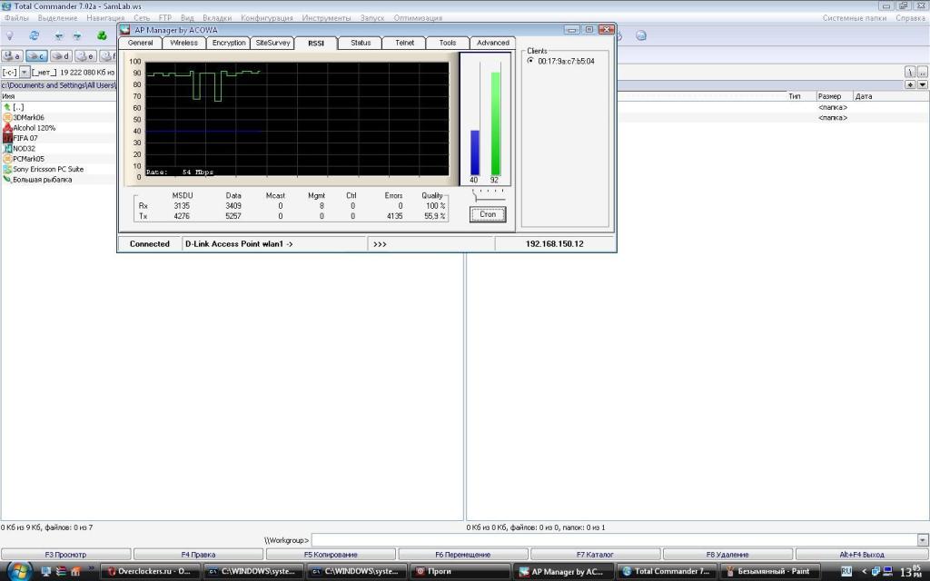
Task: Click the command line input field
Action: 614,540
